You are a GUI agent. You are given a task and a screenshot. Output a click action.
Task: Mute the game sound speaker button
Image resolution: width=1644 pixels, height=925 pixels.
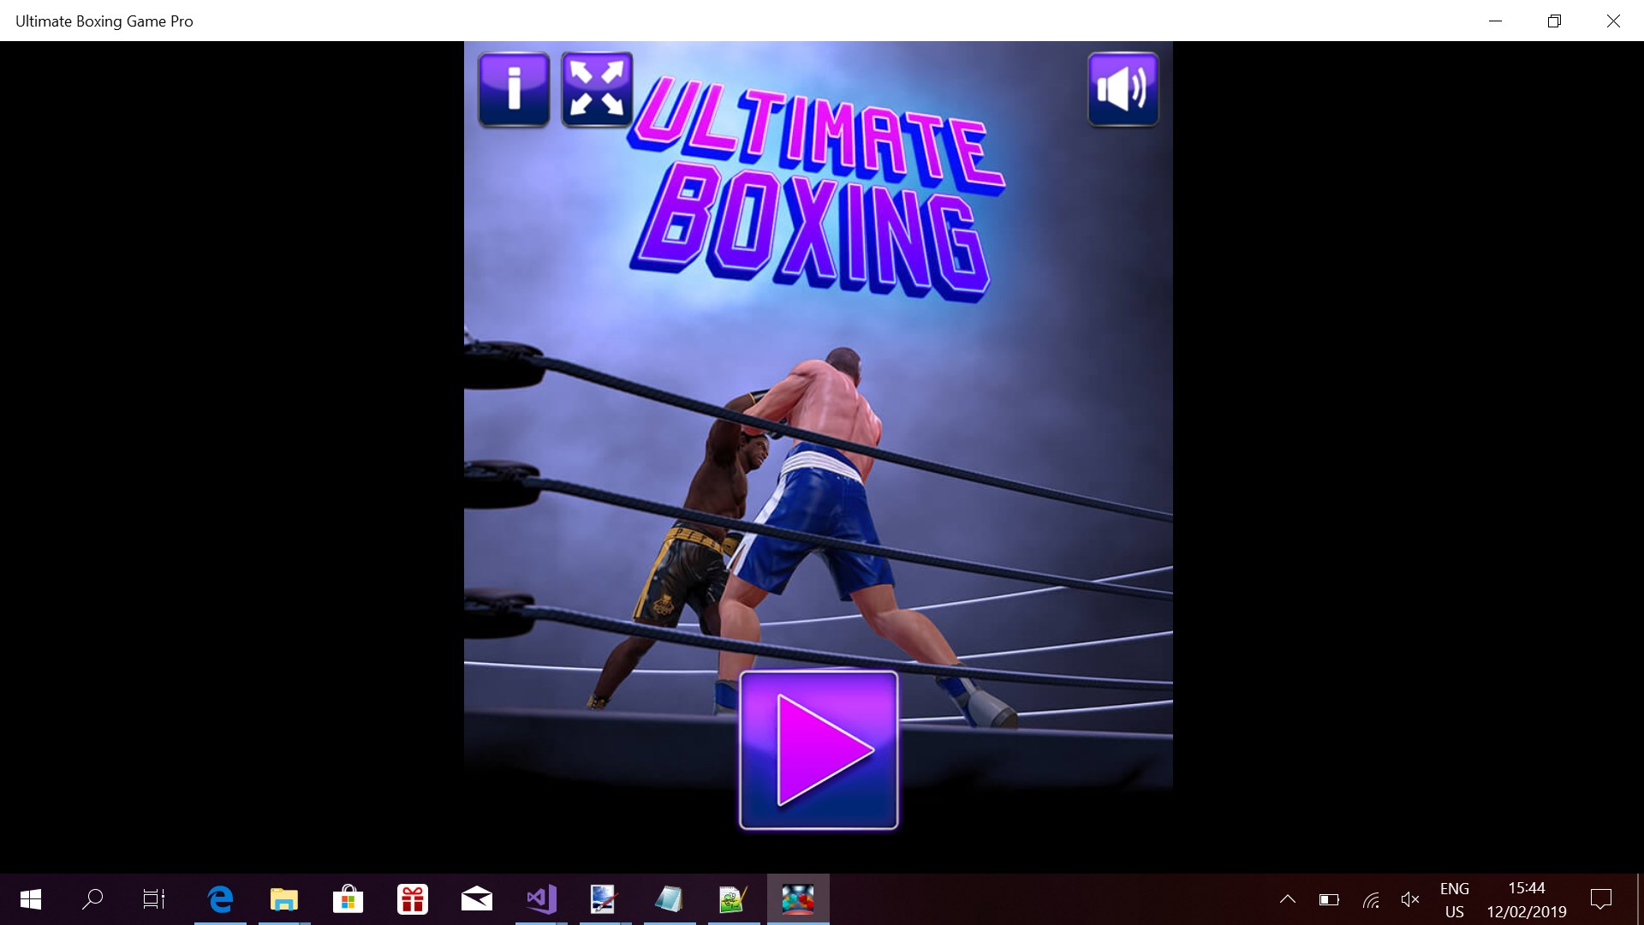pos(1123,89)
